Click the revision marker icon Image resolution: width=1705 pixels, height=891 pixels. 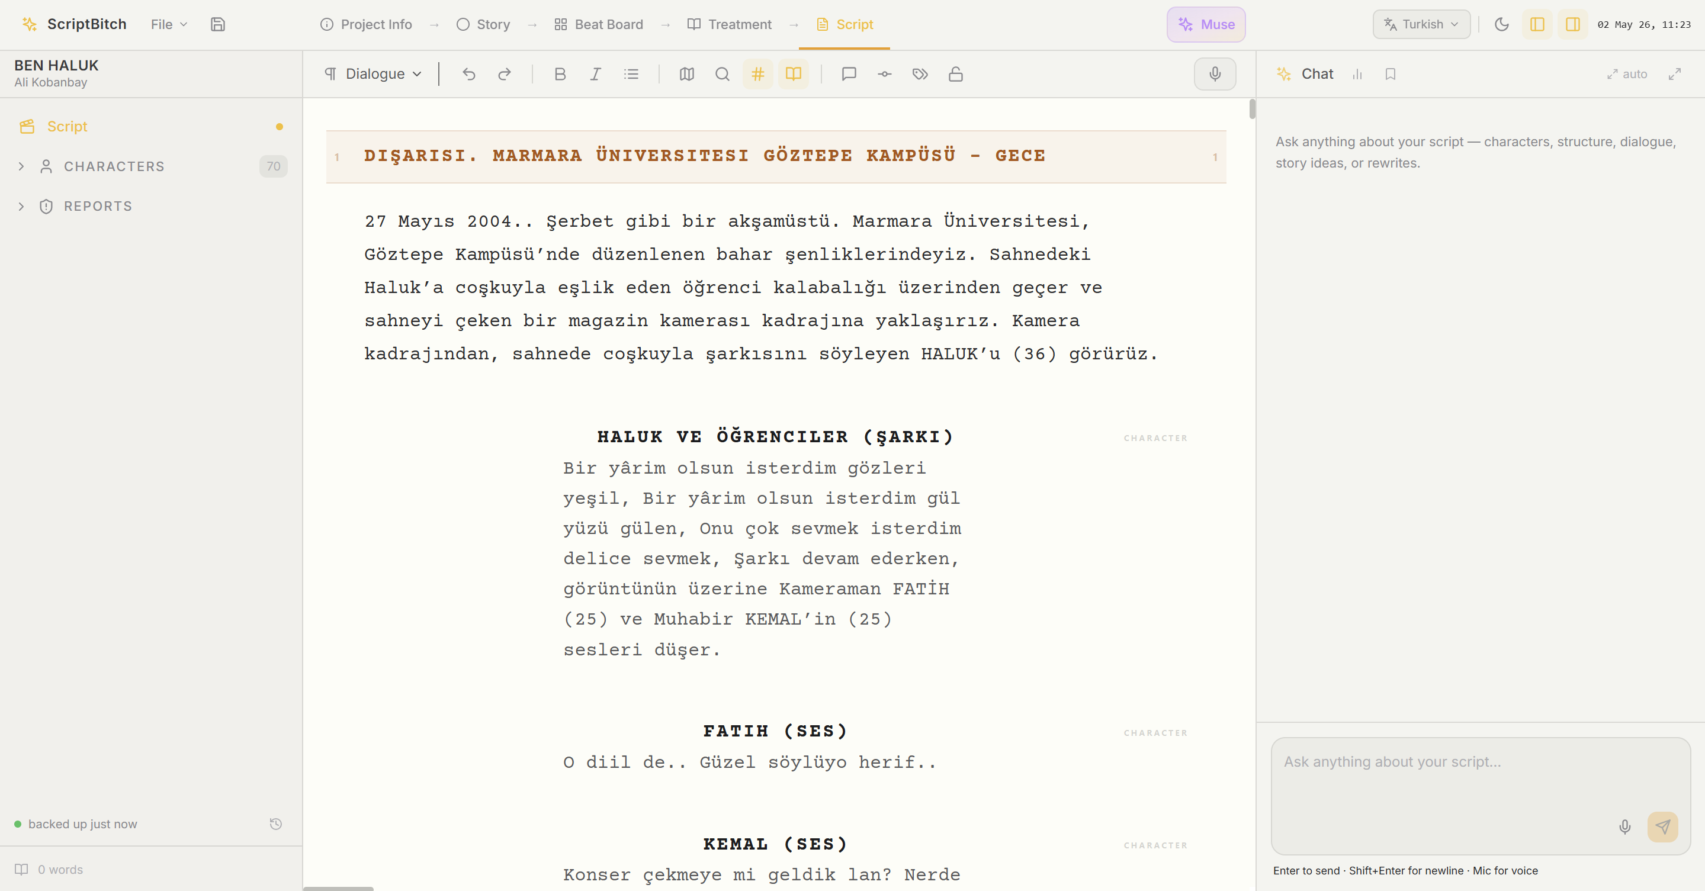pos(884,74)
